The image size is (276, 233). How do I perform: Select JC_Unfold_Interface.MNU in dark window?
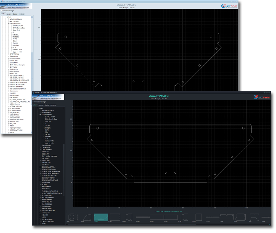point(50,191)
